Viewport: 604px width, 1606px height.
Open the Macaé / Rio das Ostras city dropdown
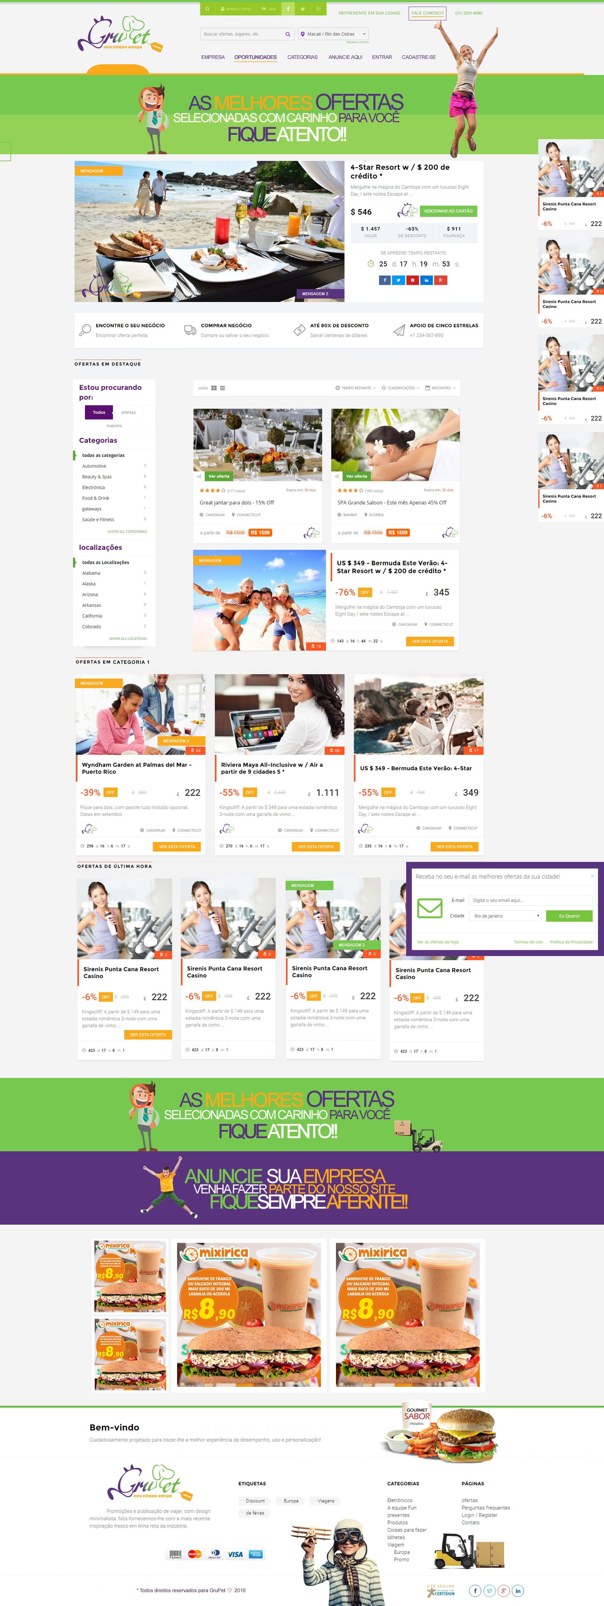click(x=333, y=34)
